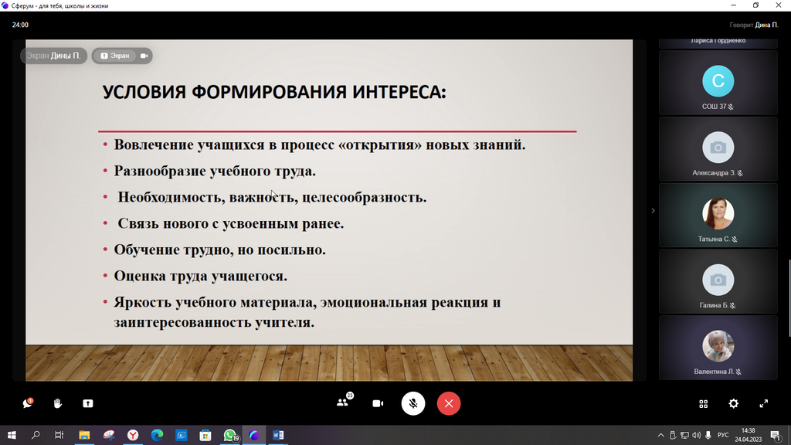This screenshot has height=445, width=791.
Task: Open the Windows taskbar search
Action: [x=36, y=435]
